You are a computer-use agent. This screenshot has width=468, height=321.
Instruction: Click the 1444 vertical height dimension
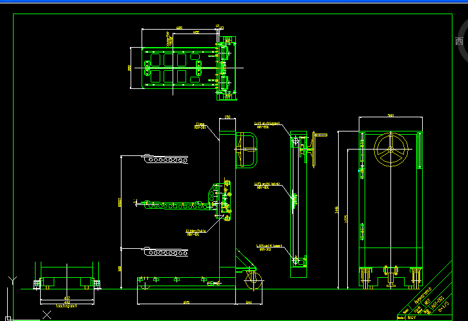click(337, 209)
